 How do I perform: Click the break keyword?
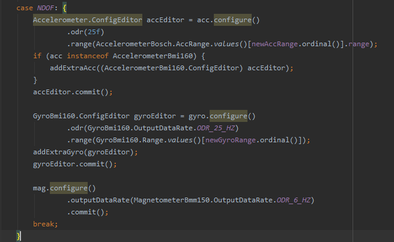(x=44, y=223)
